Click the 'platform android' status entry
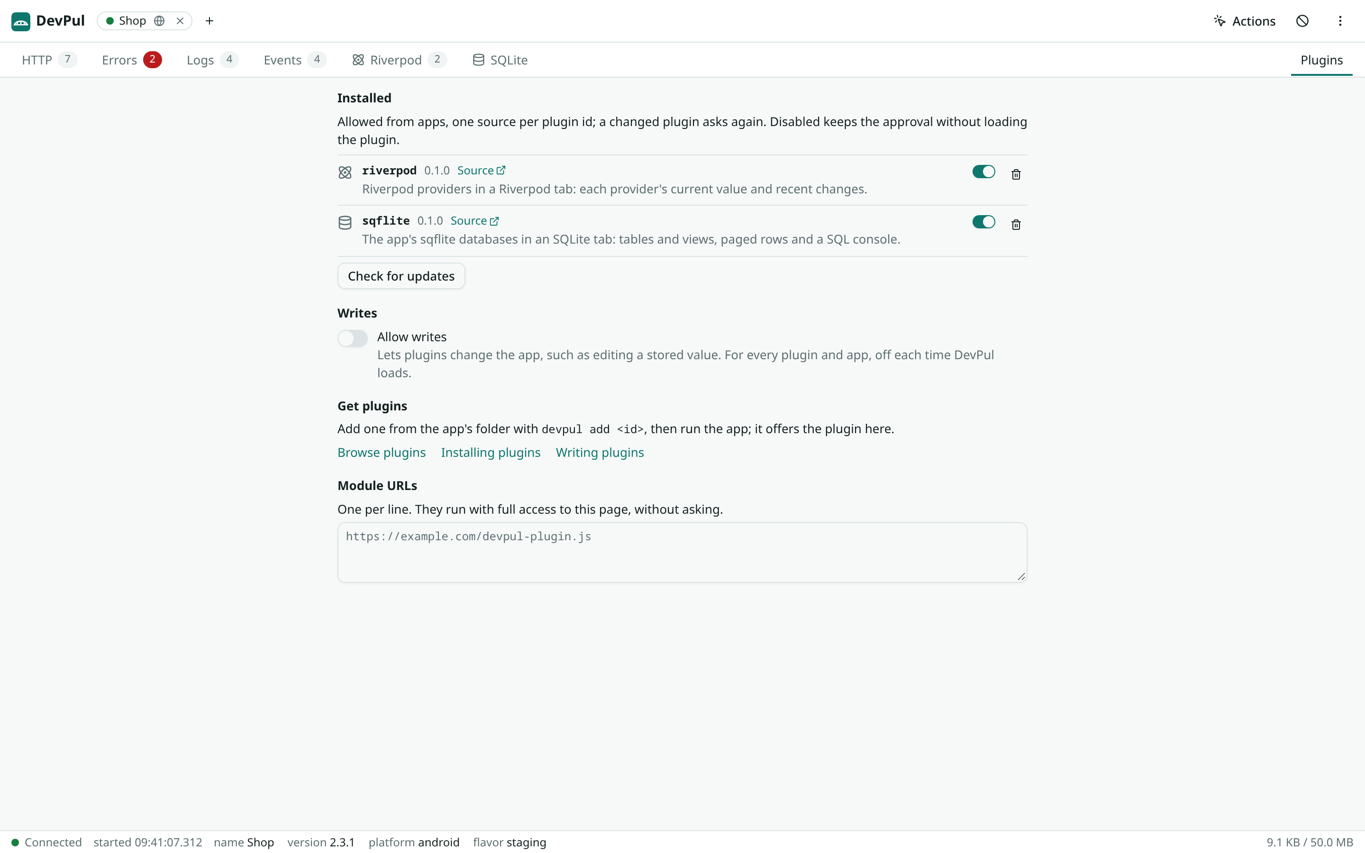 click(x=414, y=842)
